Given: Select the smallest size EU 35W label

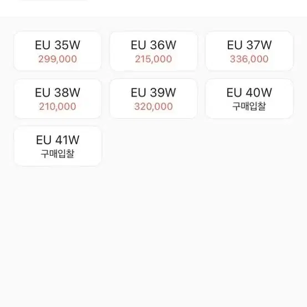Looking at the screenshot, I should coord(58,45).
